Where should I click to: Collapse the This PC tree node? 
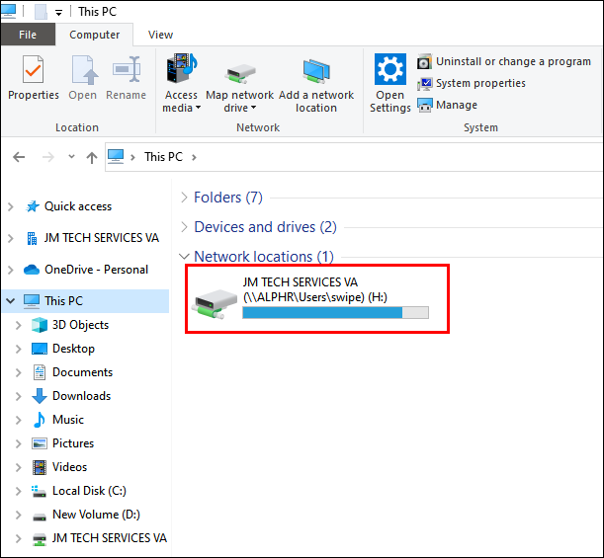[11, 301]
